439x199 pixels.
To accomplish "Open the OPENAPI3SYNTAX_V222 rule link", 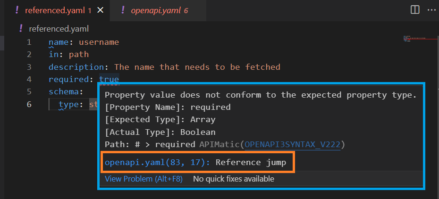I will [293, 144].
